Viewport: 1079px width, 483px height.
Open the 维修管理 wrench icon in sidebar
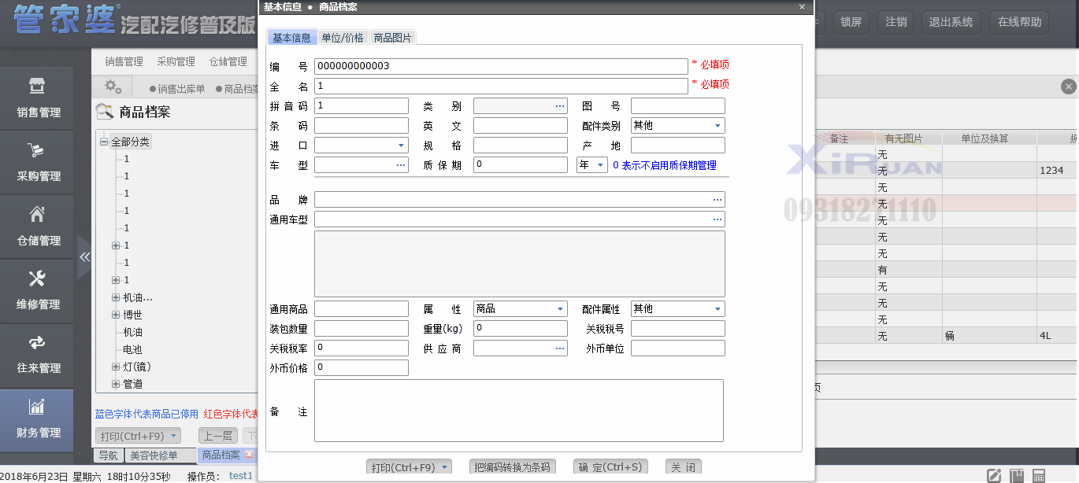37,278
